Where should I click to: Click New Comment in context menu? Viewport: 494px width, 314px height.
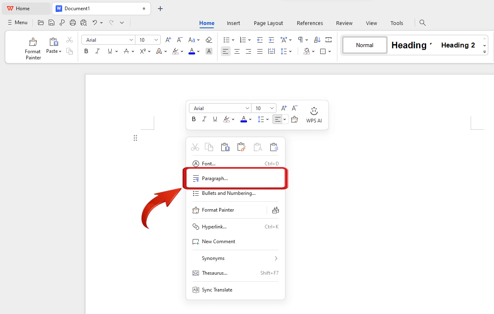click(x=236, y=242)
